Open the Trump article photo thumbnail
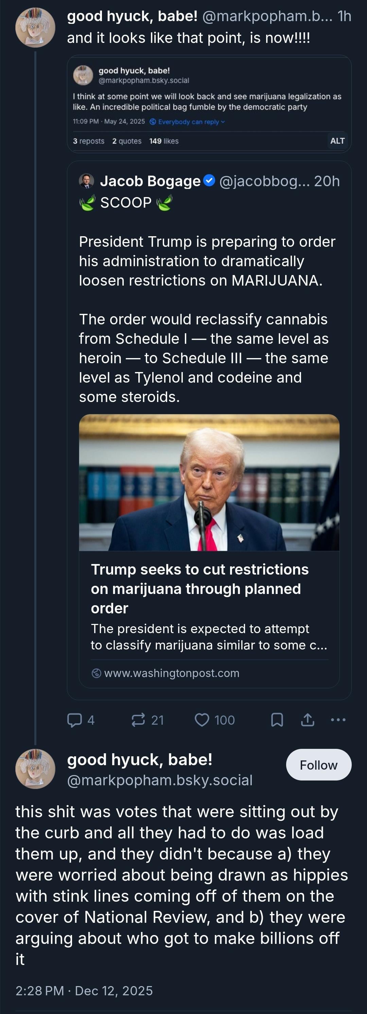 click(209, 482)
